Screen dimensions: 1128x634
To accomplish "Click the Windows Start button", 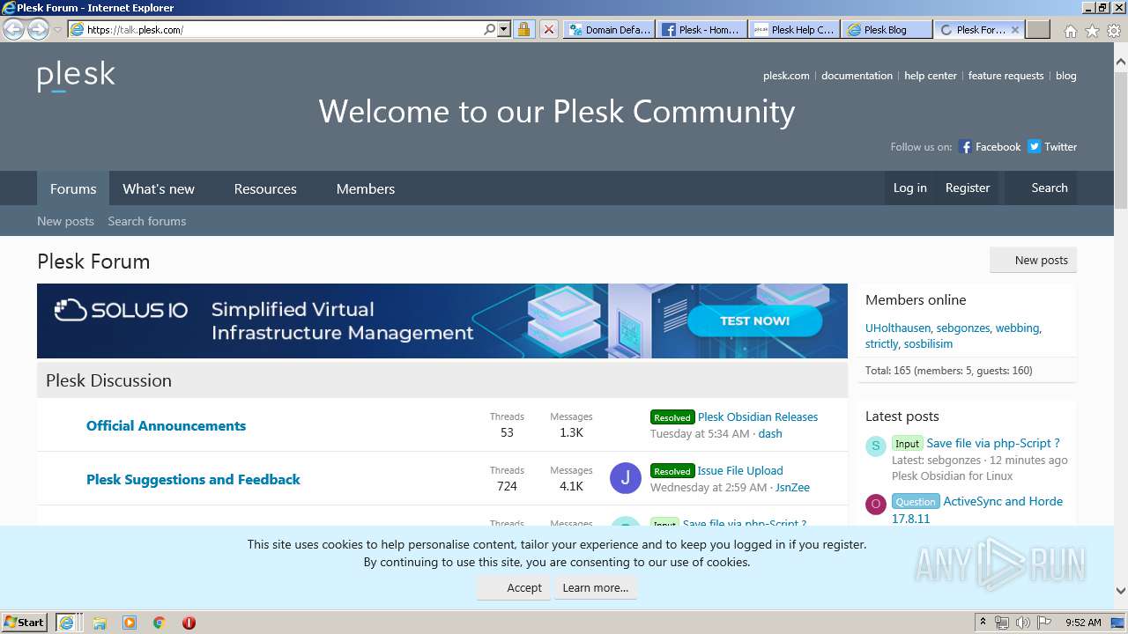I will pyautogui.click(x=25, y=622).
